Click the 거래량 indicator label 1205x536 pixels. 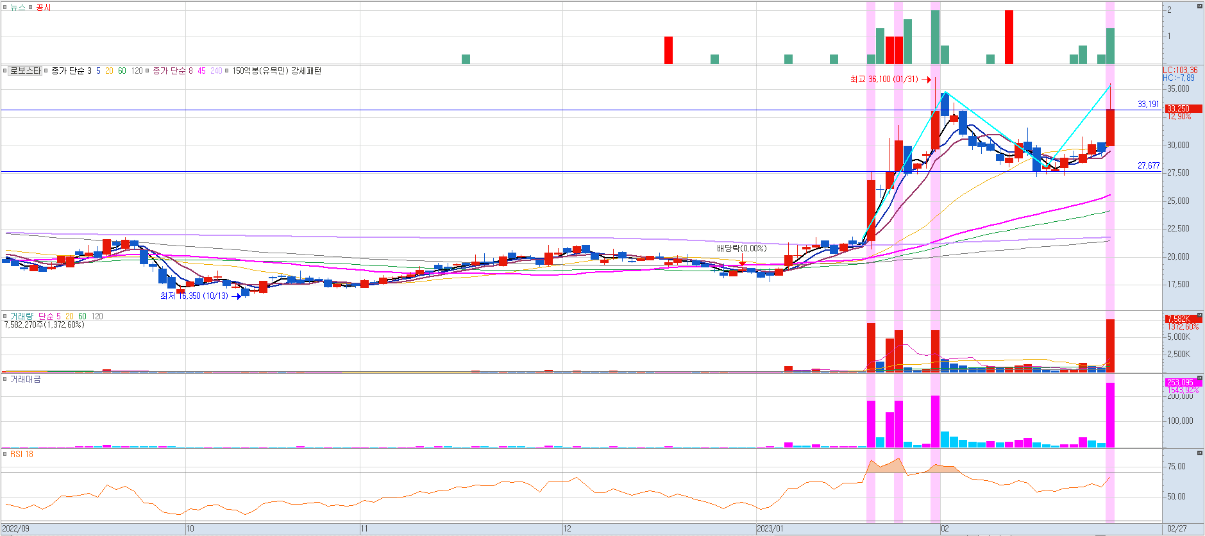pos(22,316)
